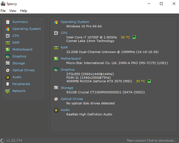Open the Storage section from sidebar

click(x=19, y=63)
